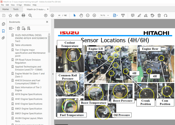Open Engine Model for Zaxis-1 bookmark
The width and height of the screenshot is (175, 125).
pos(30,75)
